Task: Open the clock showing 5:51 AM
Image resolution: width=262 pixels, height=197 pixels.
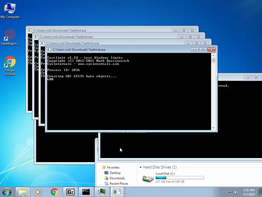Action: (x=249, y=192)
